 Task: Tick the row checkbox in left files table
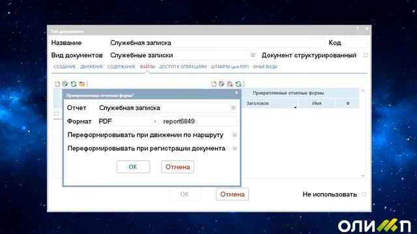[57, 114]
